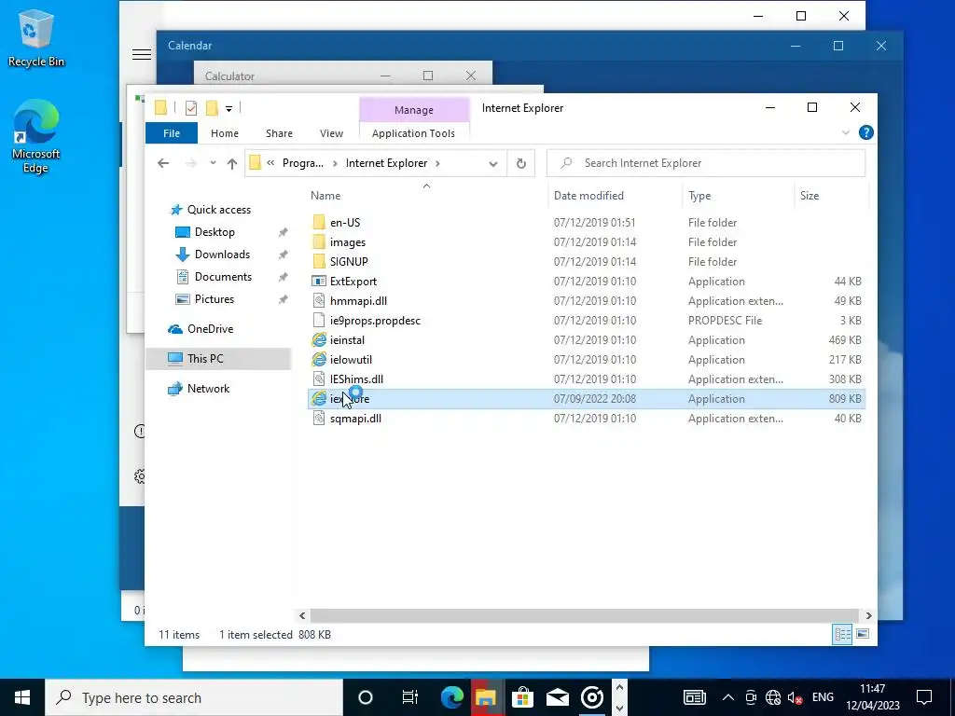
Task: Select Downloads in the navigation pane
Action: 222,255
